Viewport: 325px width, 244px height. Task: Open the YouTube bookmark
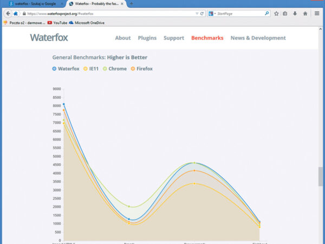pos(57,23)
